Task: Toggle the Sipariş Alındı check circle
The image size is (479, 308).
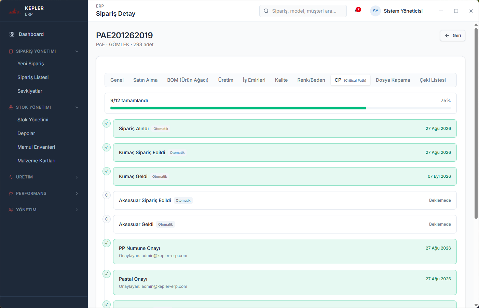Action: click(107, 123)
